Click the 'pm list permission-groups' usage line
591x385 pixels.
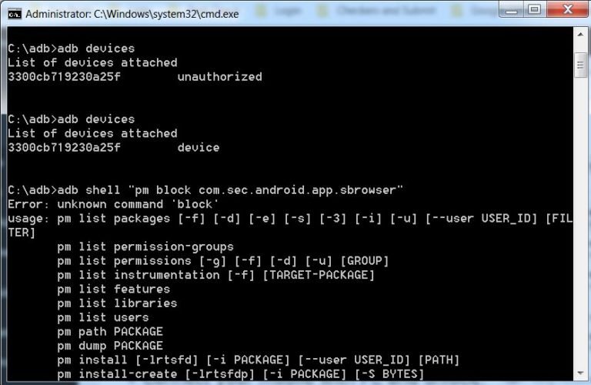point(145,246)
